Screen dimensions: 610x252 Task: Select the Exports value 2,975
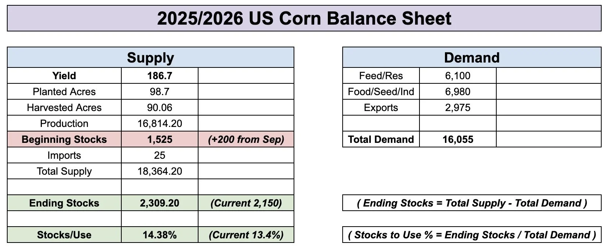click(458, 108)
